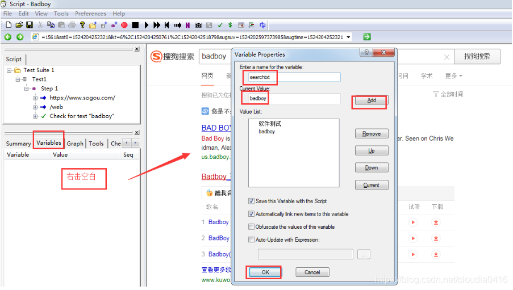
Task: Click the Help question mark icon
Action: point(82,25)
